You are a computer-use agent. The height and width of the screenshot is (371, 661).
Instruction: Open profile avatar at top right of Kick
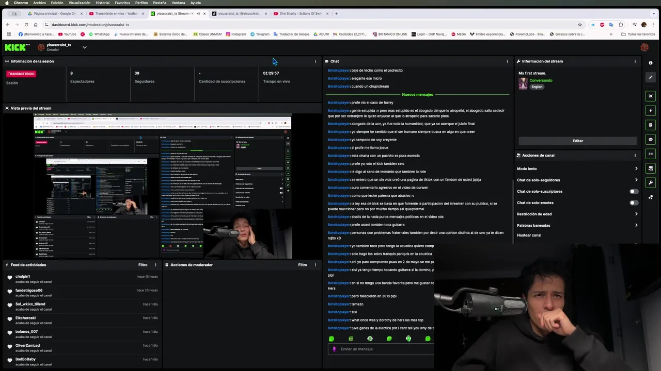[644, 47]
